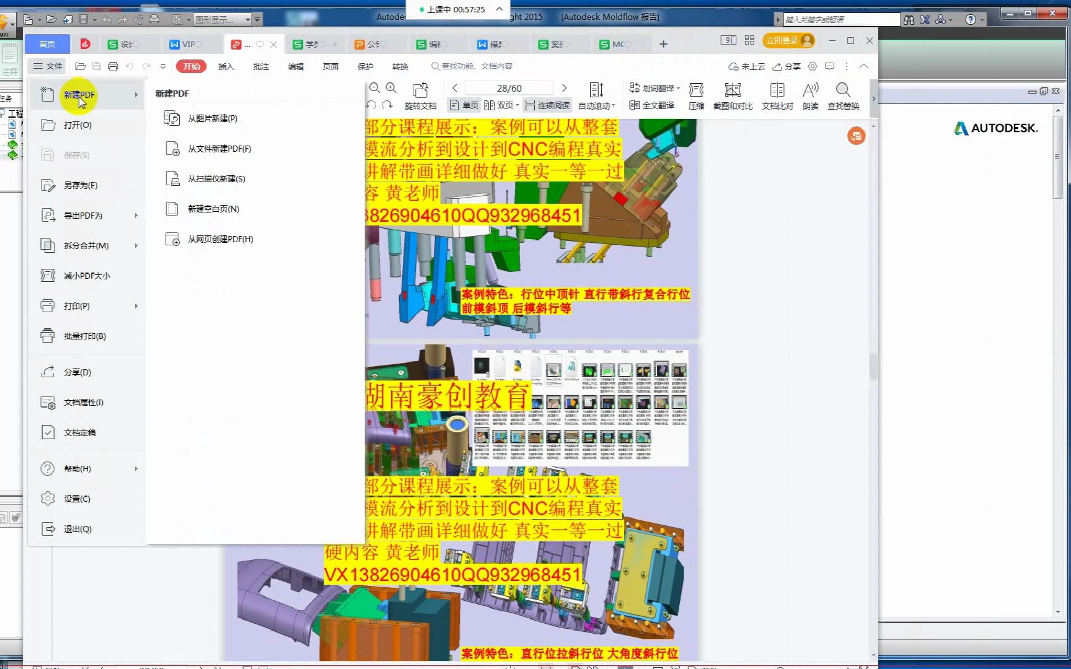Expand 拆分合并(M) submenu
Image resolution: width=1071 pixels, height=669 pixels.
click(x=87, y=246)
